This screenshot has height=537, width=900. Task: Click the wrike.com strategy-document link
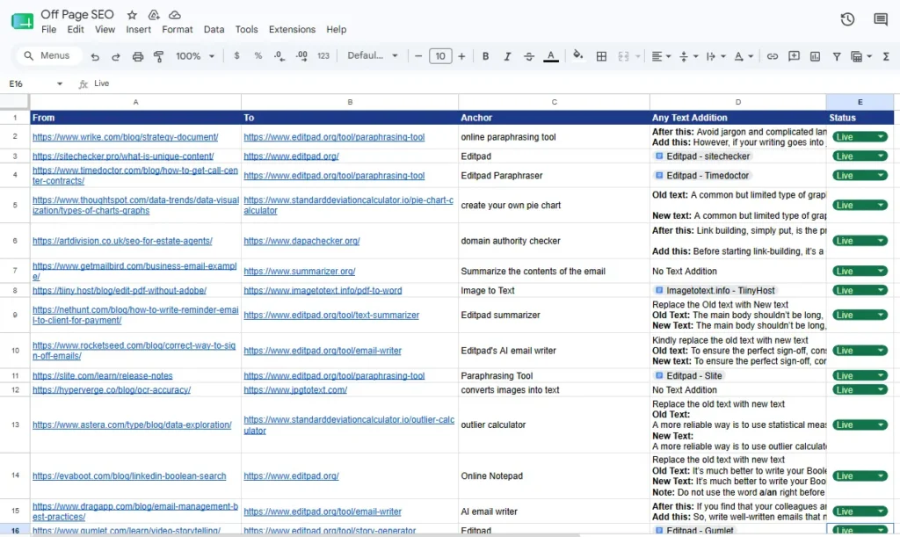(x=125, y=137)
